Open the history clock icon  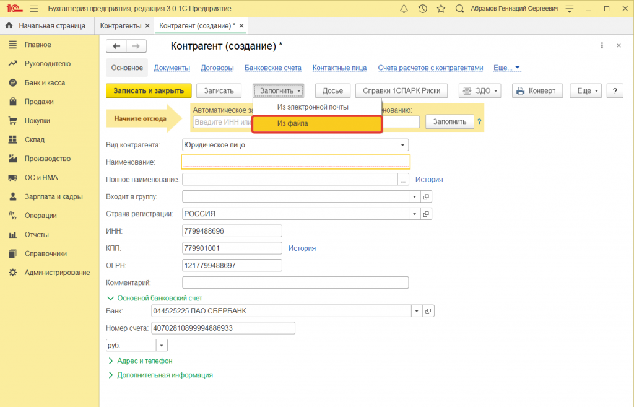point(422,9)
